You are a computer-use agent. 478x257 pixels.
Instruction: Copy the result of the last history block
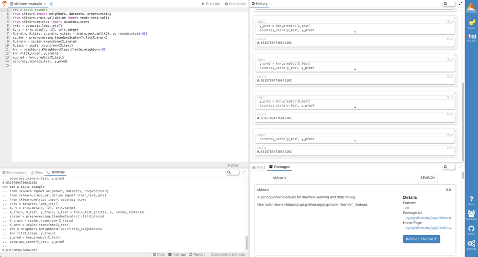pos(452,148)
